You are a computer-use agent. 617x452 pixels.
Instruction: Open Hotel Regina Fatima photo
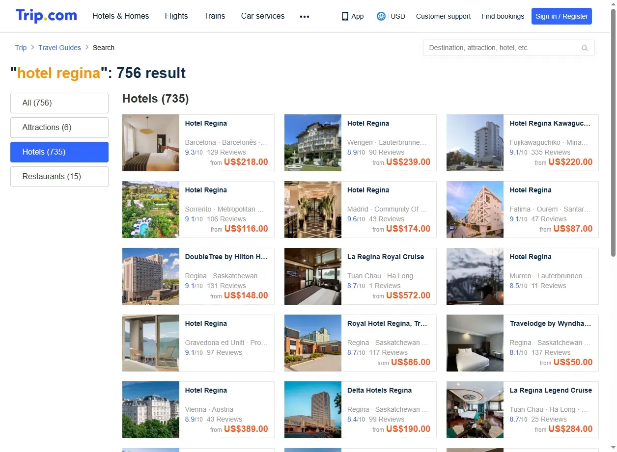coord(475,210)
